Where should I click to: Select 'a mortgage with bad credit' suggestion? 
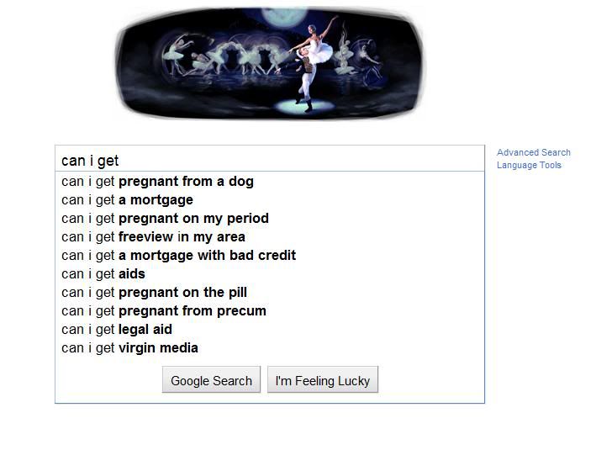coord(178,255)
